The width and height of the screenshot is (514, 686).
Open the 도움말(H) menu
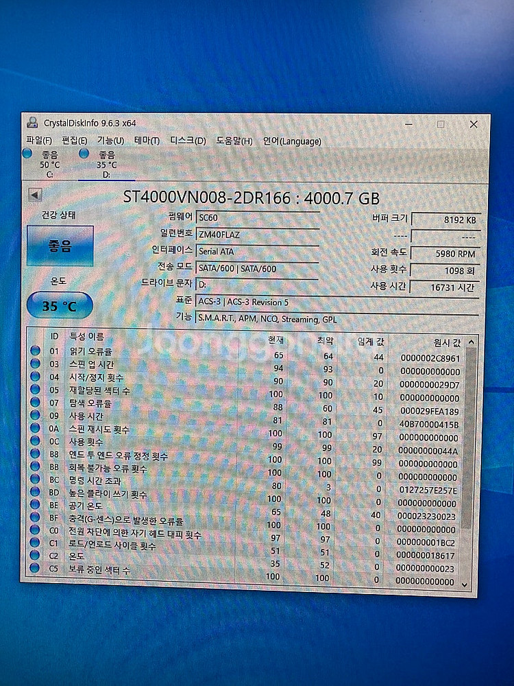click(x=234, y=141)
